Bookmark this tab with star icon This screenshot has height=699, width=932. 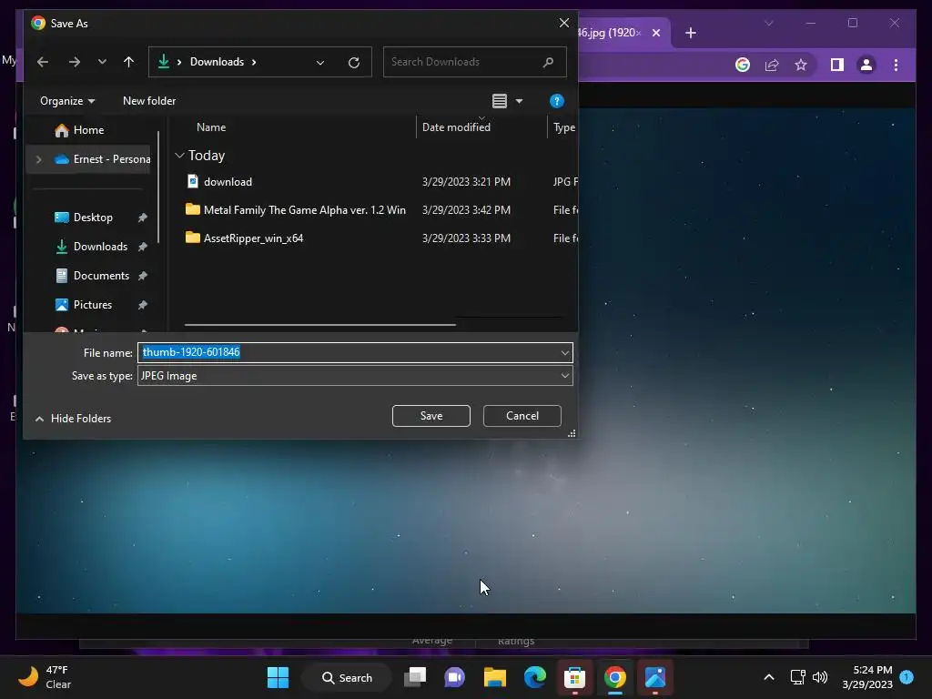click(x=801, y=65)
